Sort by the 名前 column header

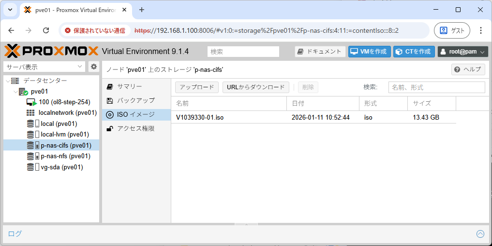(229, 103)
